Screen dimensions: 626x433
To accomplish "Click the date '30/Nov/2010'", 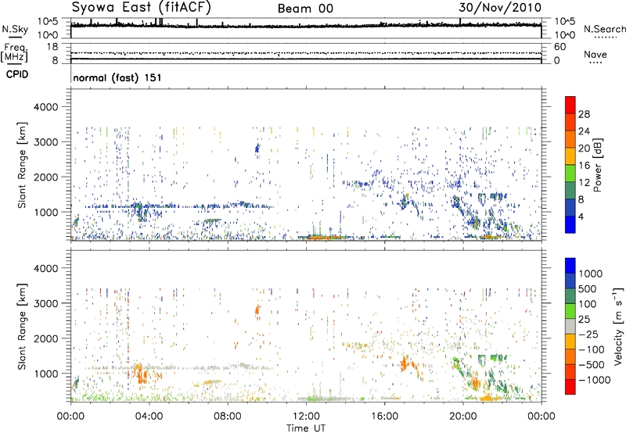I will [x=500, y=8].
